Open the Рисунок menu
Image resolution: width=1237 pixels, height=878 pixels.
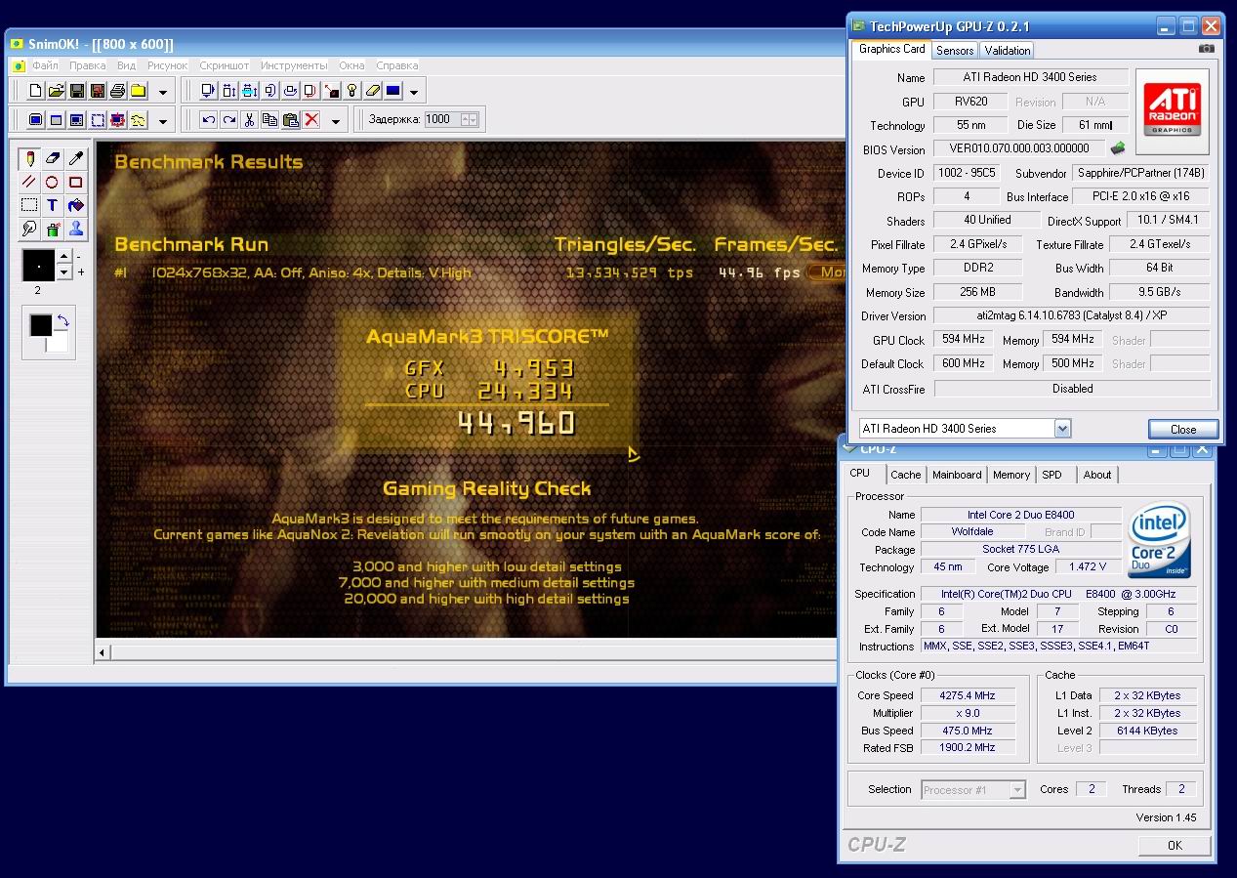[168, 65]
